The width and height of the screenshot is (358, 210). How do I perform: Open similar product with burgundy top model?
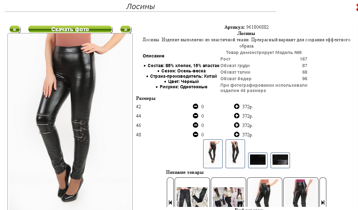(x=301, y=194)
